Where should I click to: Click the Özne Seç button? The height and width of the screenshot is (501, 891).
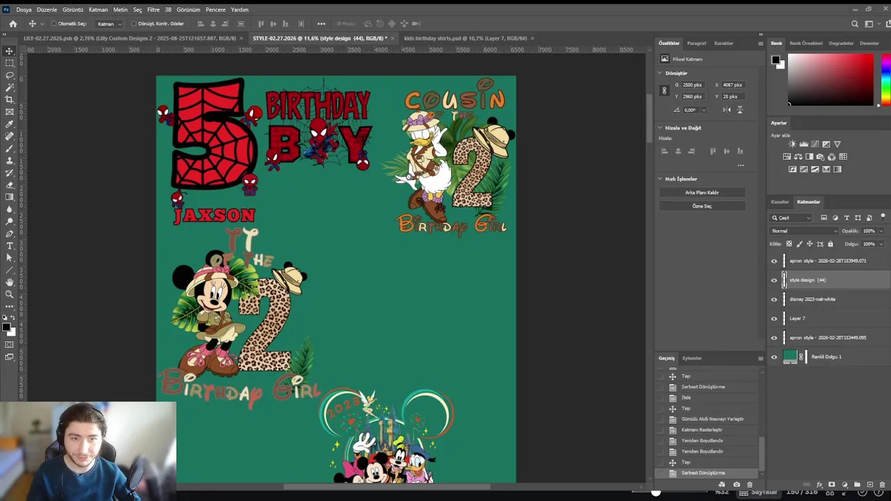pyautogui.click(x=702, y=206)
